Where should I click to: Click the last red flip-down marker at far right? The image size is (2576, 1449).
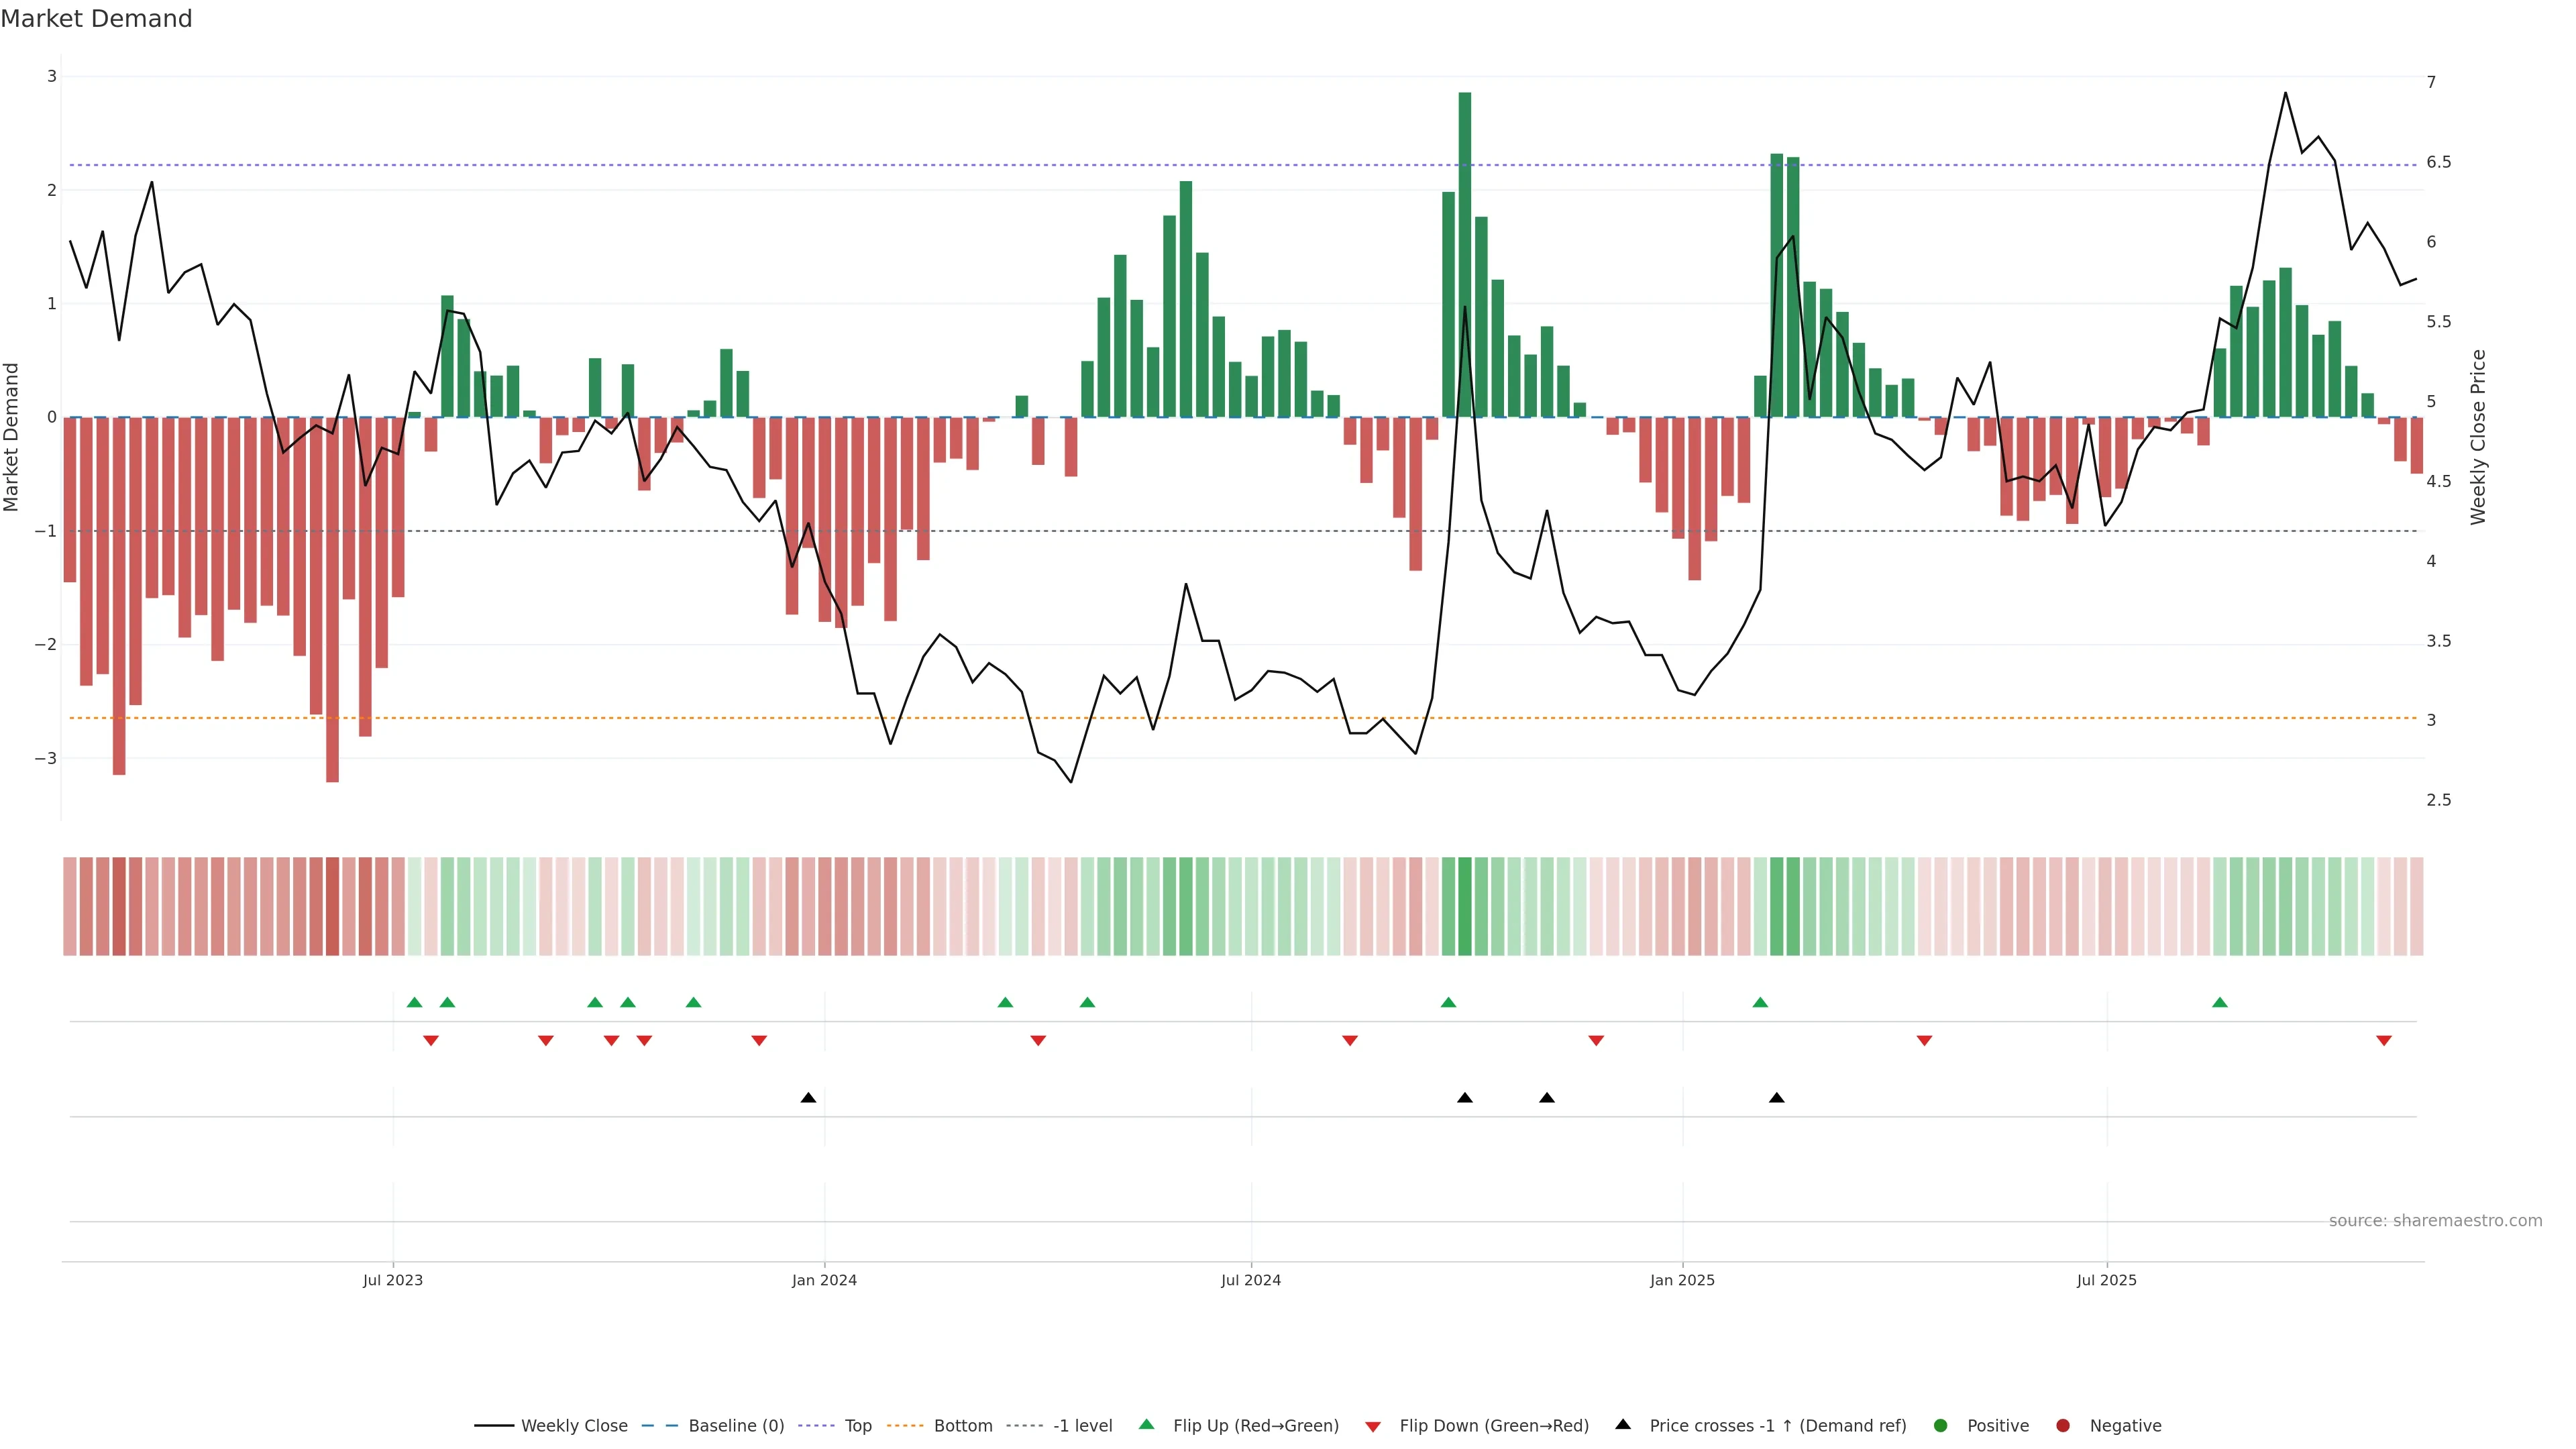point(2384,1041)
